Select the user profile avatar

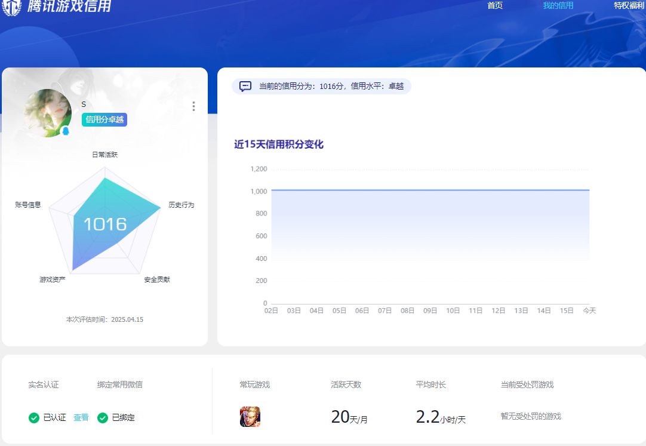pyautogui.click(x=47, y=113)
